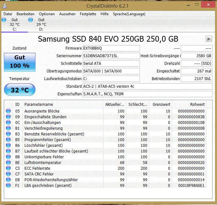Go to next disk with arrow button
This screenshot has width=217, height=205.
click(x=209, y=39)
